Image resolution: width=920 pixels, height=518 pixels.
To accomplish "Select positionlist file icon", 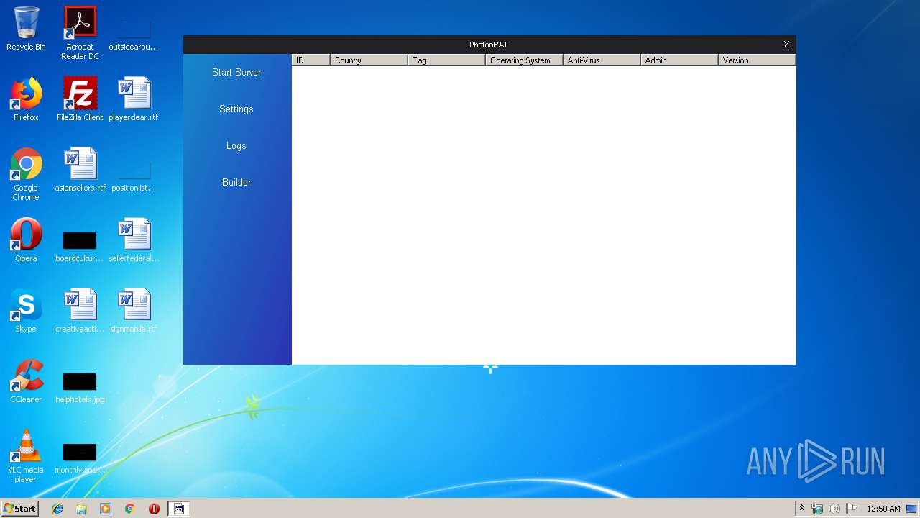I will 134,176.
